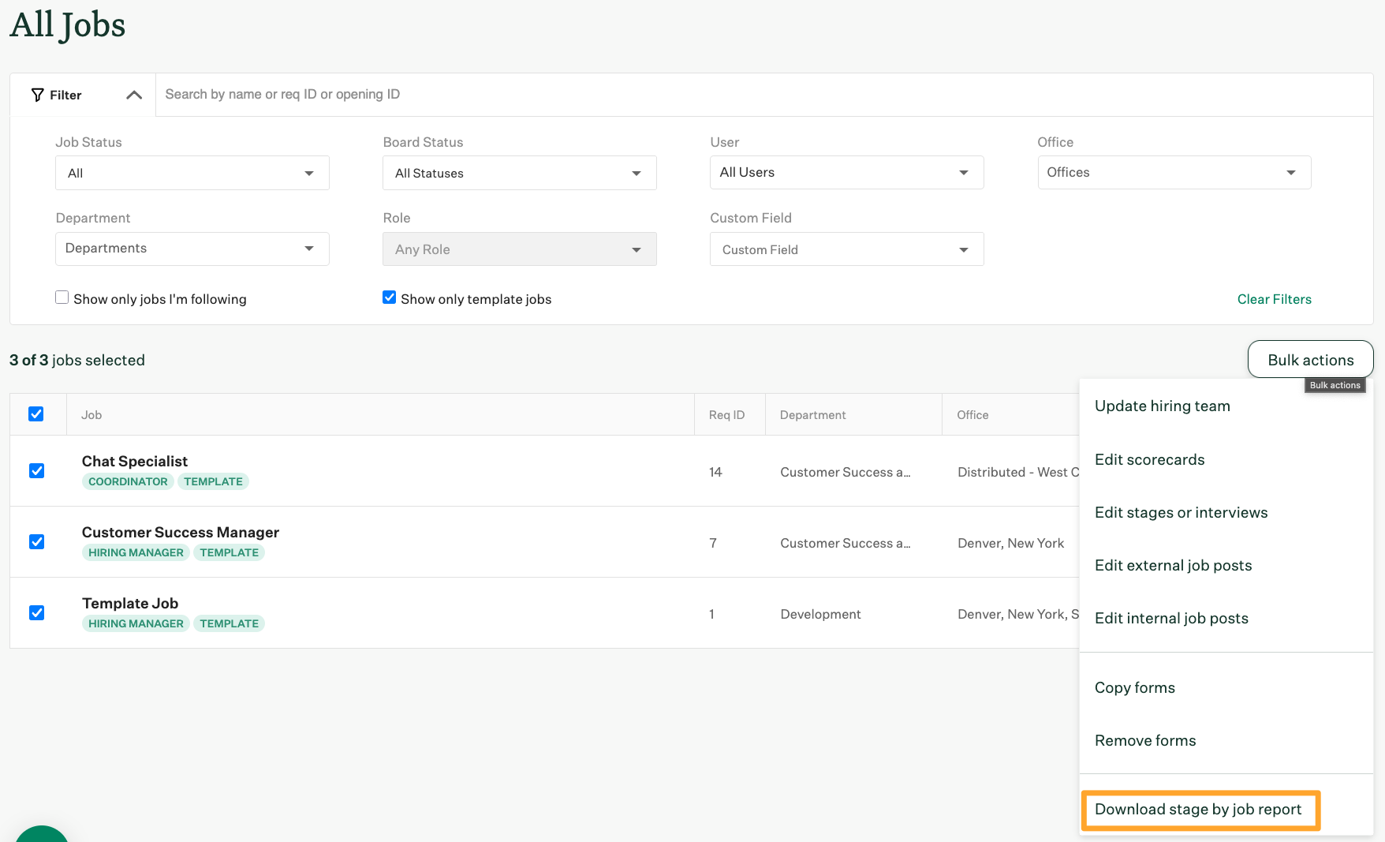
Task: Collapse the filter panel with the chevron
Action: (134, 95)
